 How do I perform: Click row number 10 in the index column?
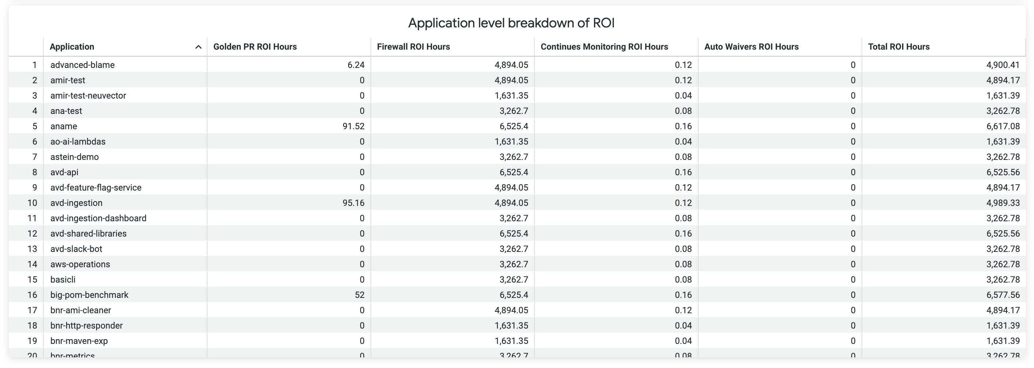(x=32, y=203)
